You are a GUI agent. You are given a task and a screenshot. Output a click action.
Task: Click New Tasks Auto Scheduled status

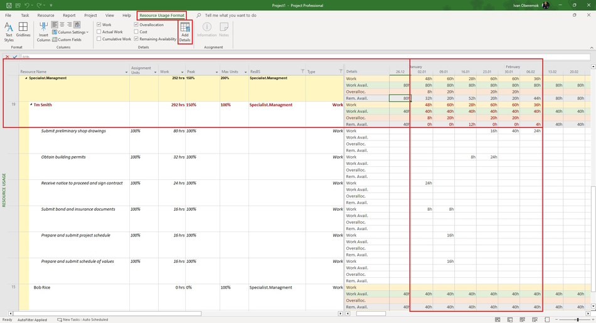(x=82, y=320)
